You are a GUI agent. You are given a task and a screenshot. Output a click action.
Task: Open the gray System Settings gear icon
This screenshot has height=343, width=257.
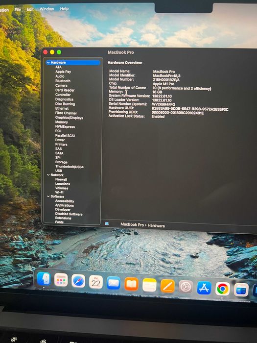(186, 287)
